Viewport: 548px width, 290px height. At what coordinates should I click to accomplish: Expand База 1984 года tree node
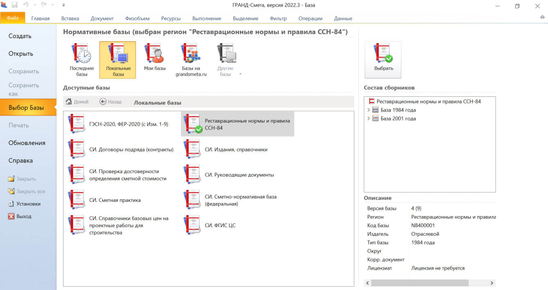click(368, 110)
